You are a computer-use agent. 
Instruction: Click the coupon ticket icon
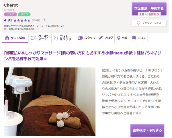coord(33,38)
